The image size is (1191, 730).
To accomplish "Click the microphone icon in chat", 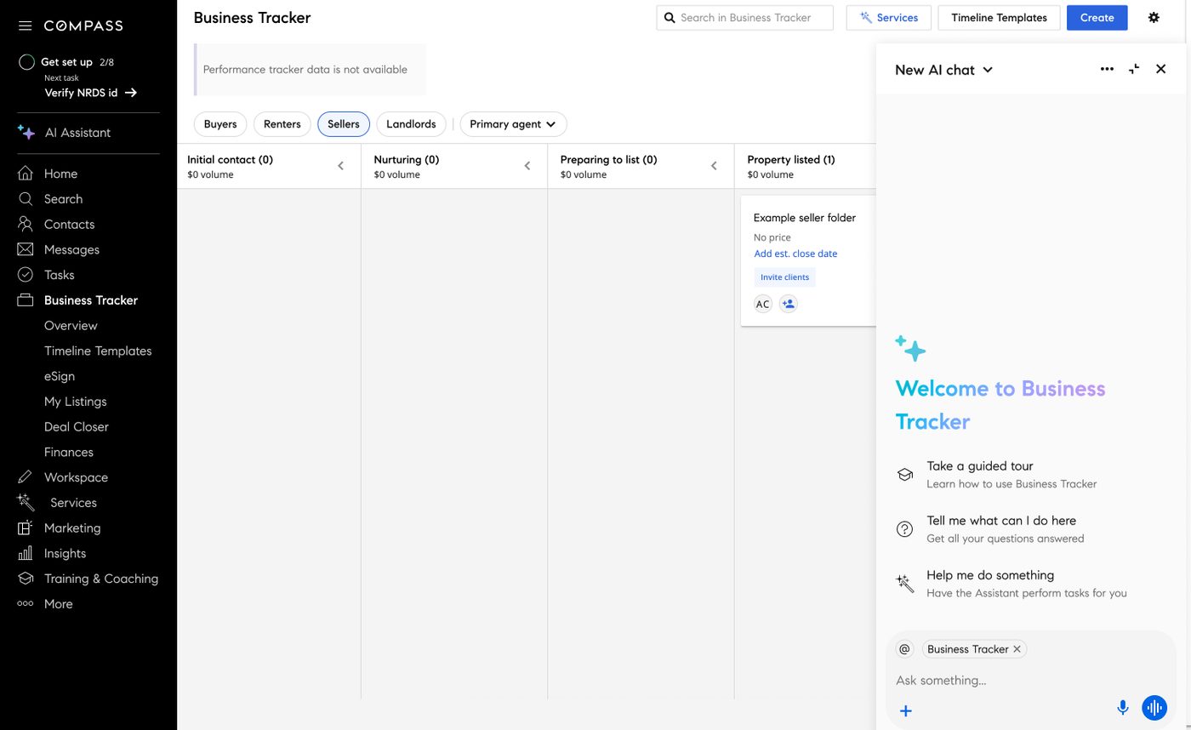I will click(x=1123, y=707).
